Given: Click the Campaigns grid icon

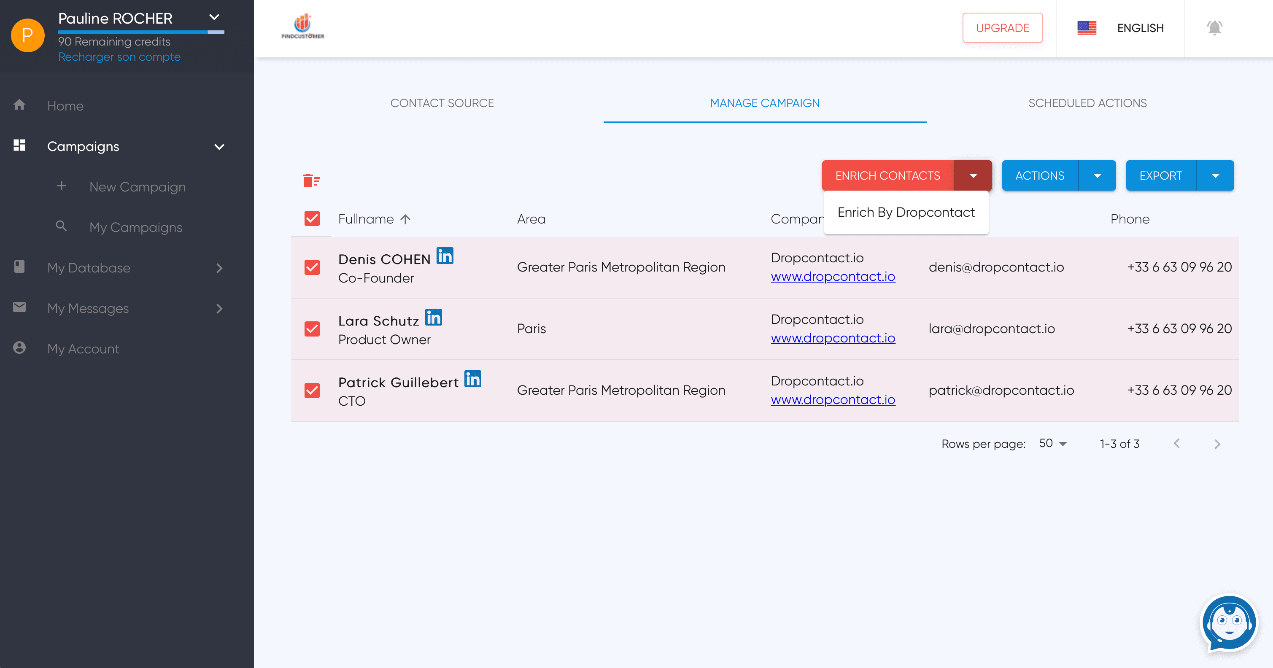Looking at the screenshot, I should 19,145.
